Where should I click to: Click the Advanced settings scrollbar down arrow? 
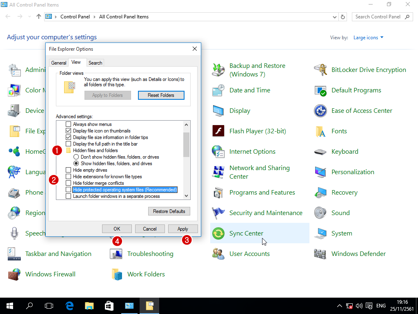tap(187, 196)
